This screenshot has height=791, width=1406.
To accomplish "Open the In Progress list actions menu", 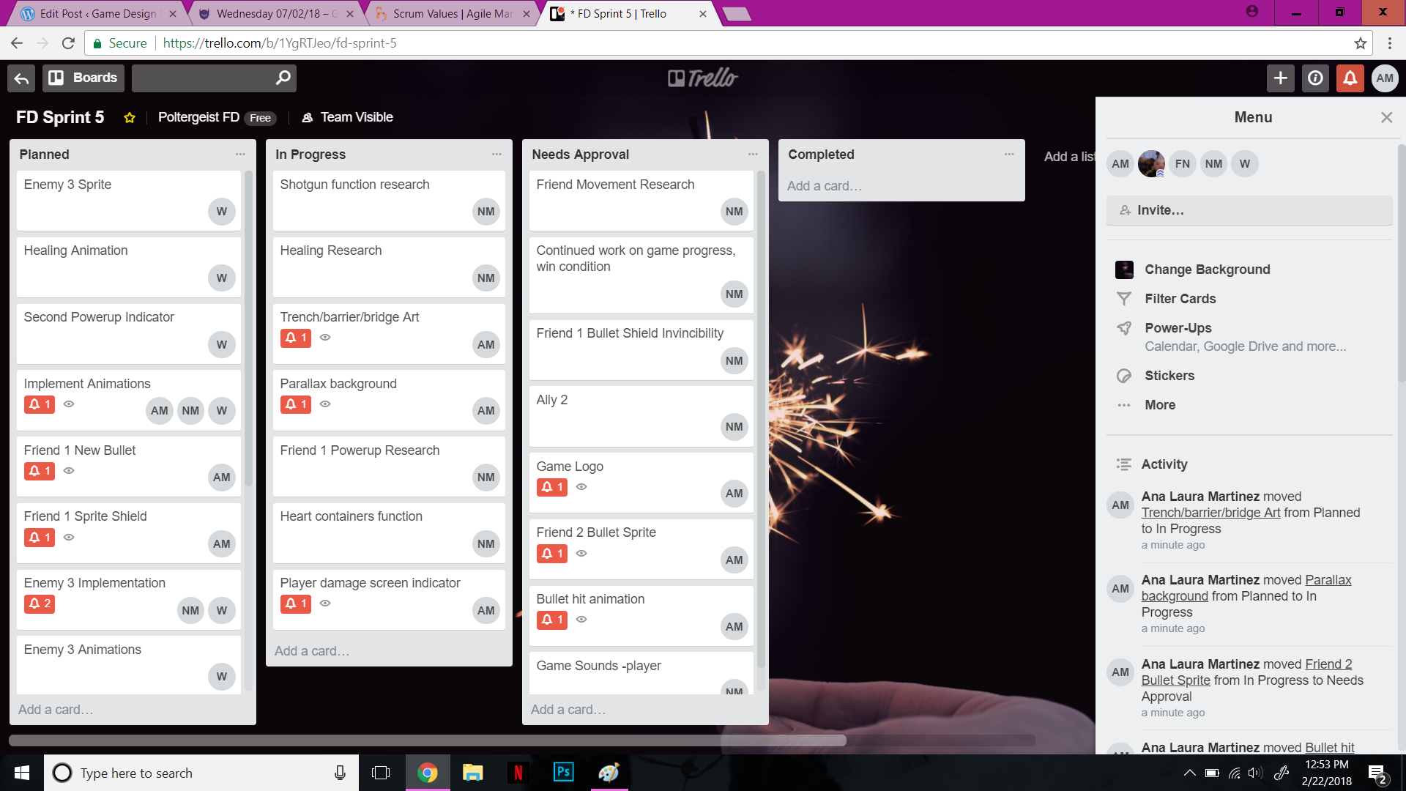I will [x=497, y=154].
